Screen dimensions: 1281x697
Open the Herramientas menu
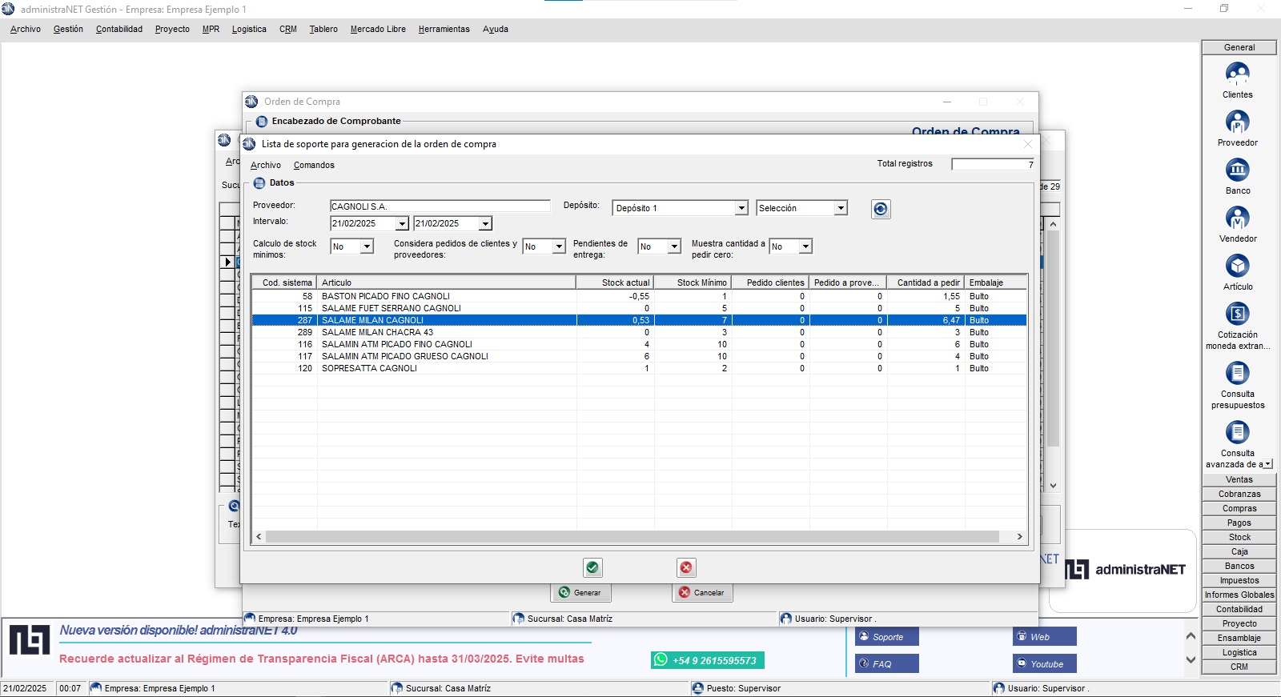point(444,29)
